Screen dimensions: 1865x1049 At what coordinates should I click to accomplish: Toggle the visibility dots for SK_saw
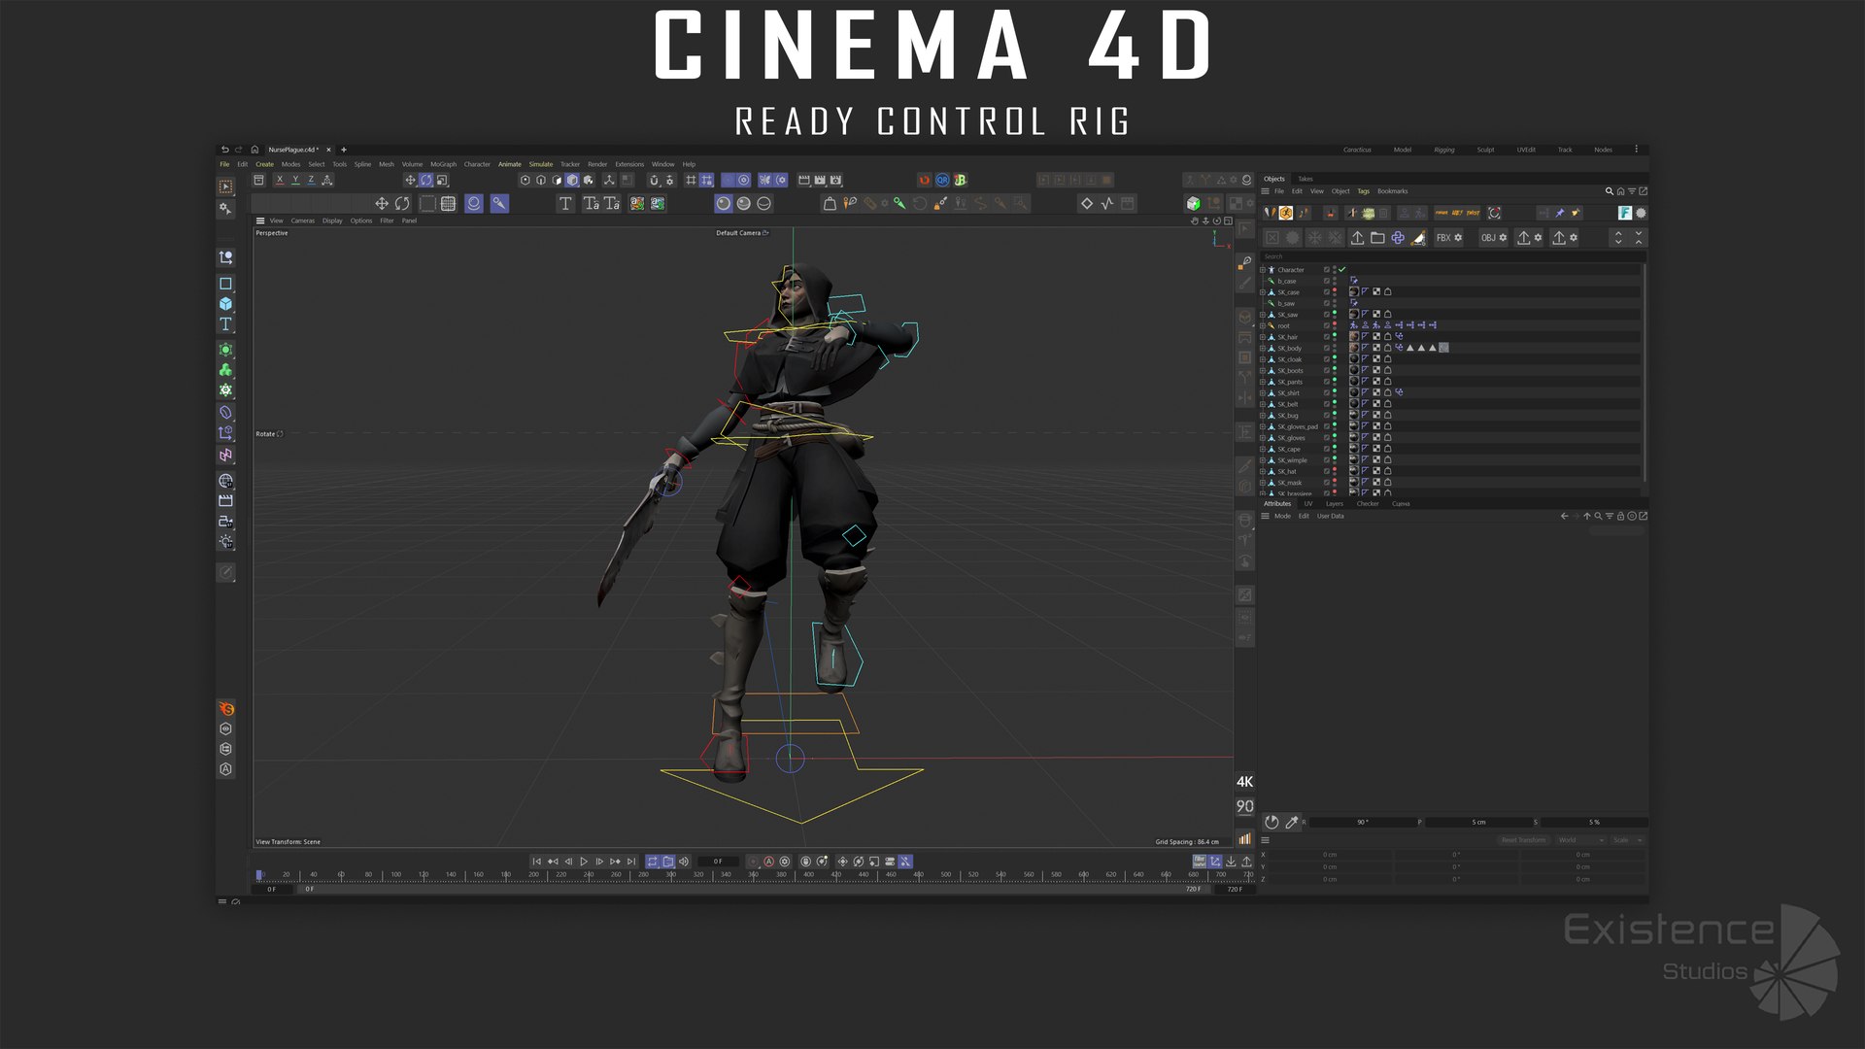pos(1335,315)
